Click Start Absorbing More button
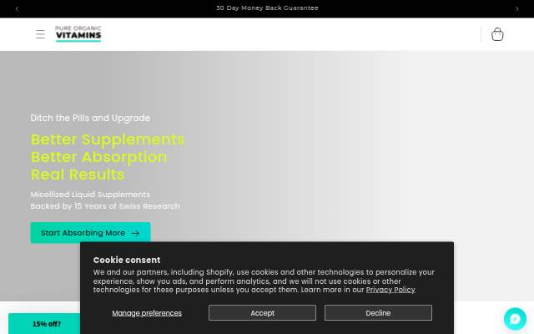Screen dimensions: 534x334 click(x=90, y=233)
